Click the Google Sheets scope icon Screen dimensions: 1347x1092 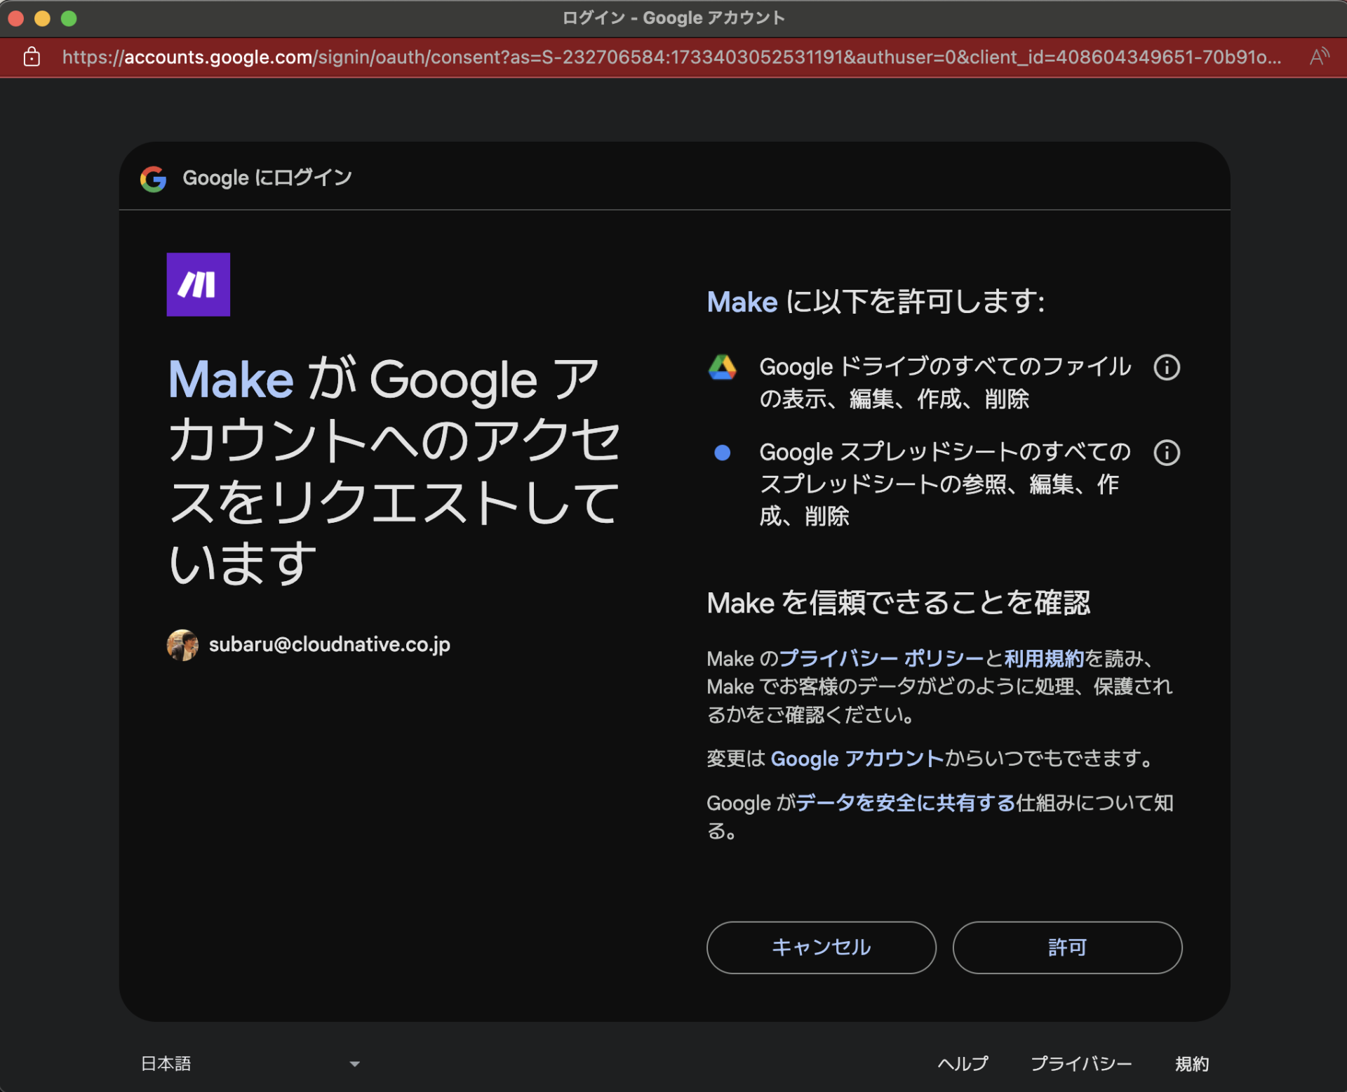tap(722, 453)
